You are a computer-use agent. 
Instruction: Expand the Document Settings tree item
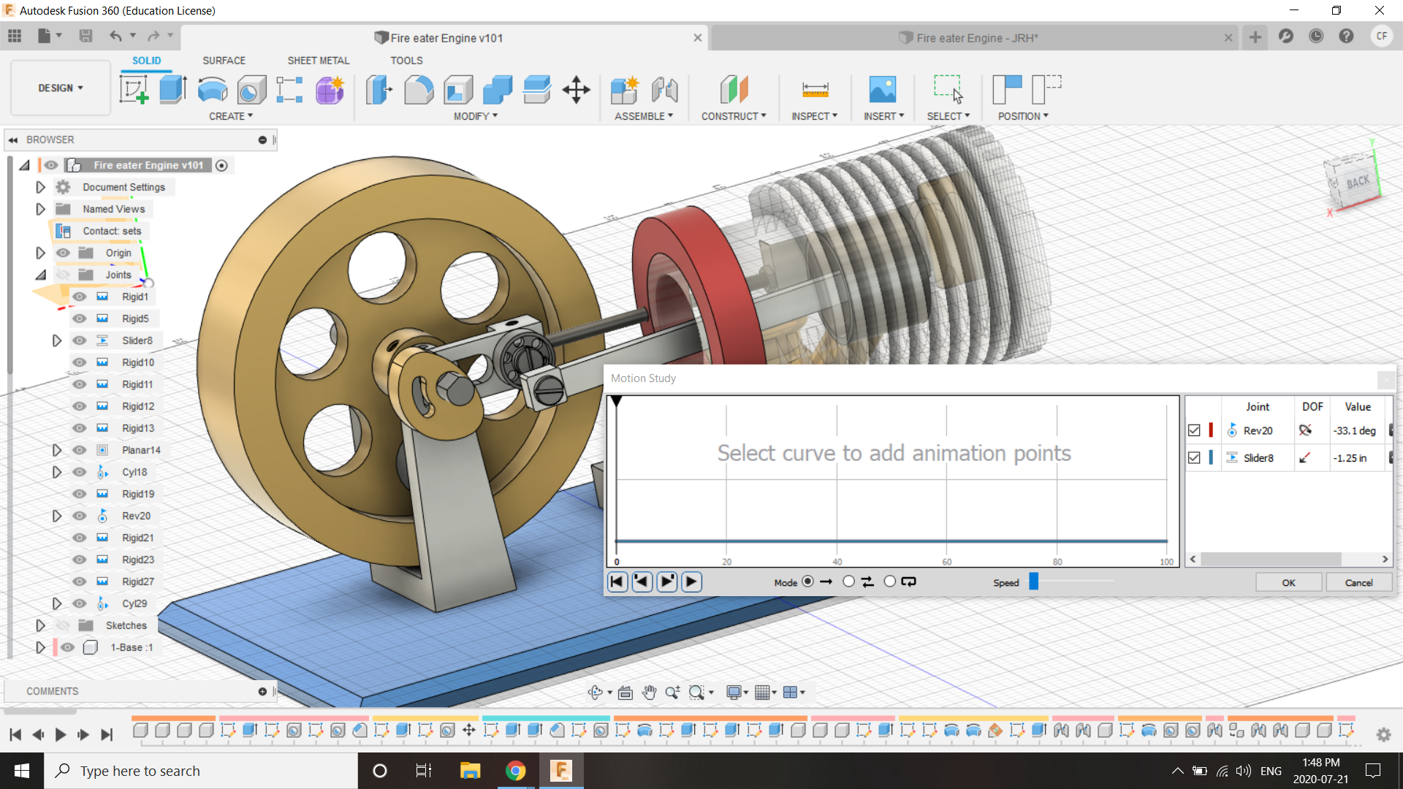[40, 186]
